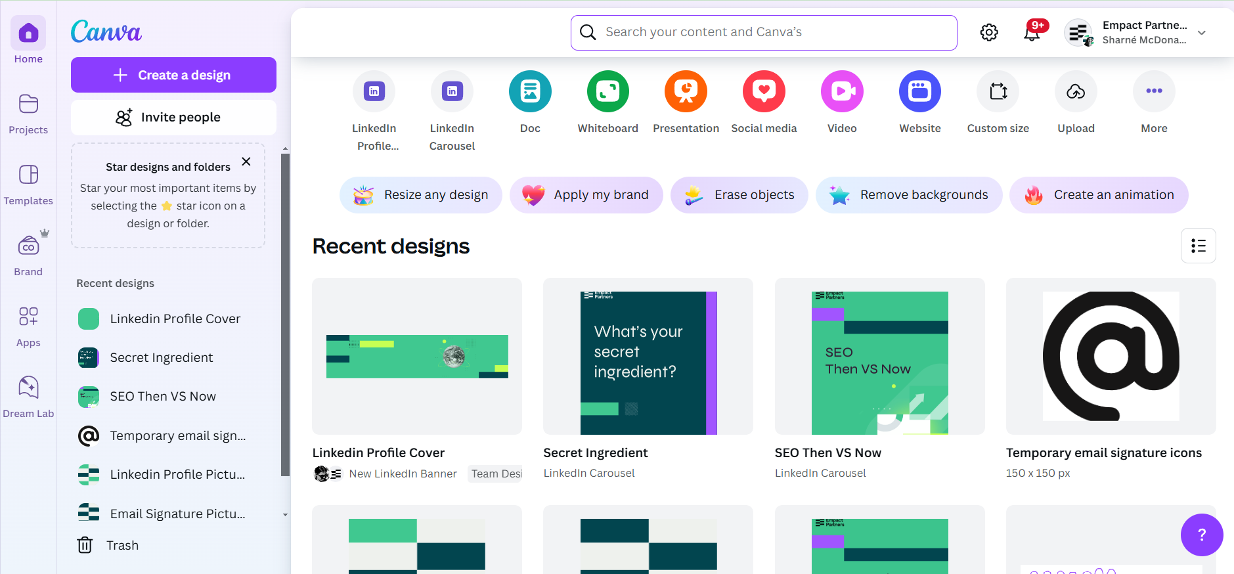
Task: Click Create an animation shortcut
Action: click(x=1099, y=195)
